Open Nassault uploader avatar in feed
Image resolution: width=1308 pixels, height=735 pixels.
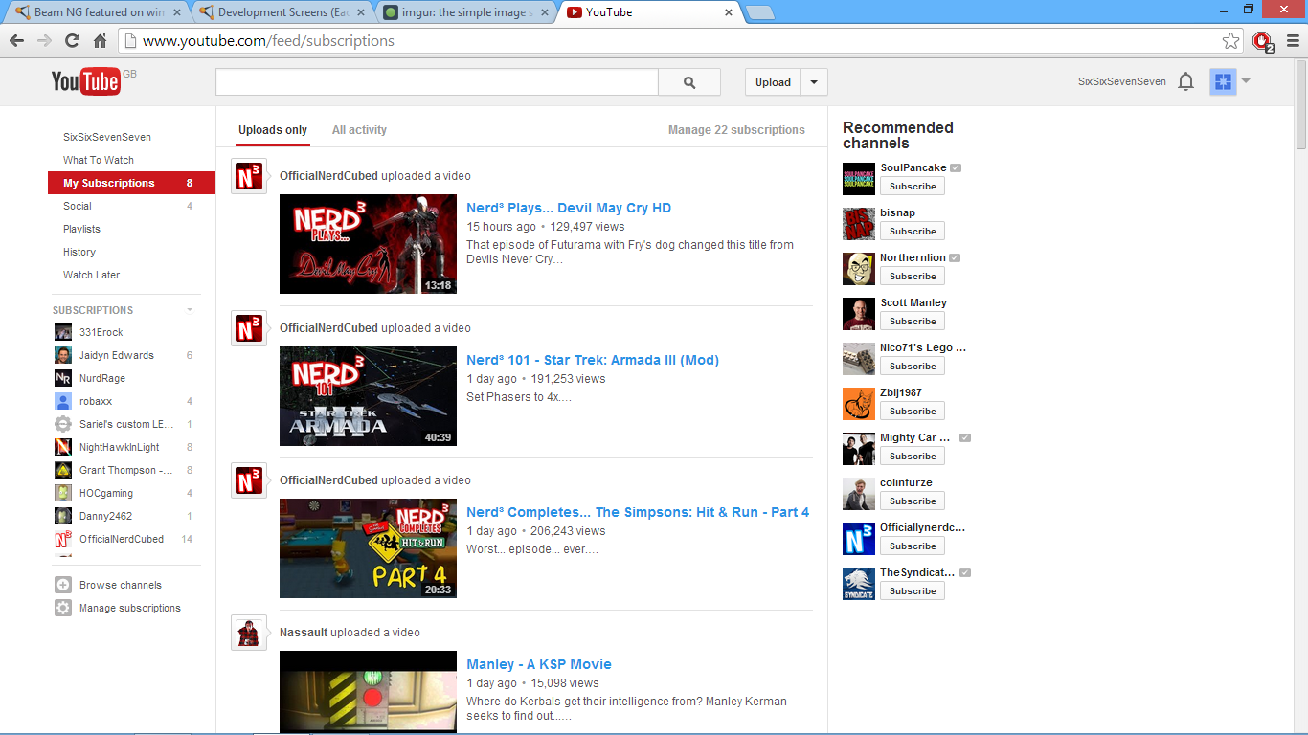pos(249,633)
